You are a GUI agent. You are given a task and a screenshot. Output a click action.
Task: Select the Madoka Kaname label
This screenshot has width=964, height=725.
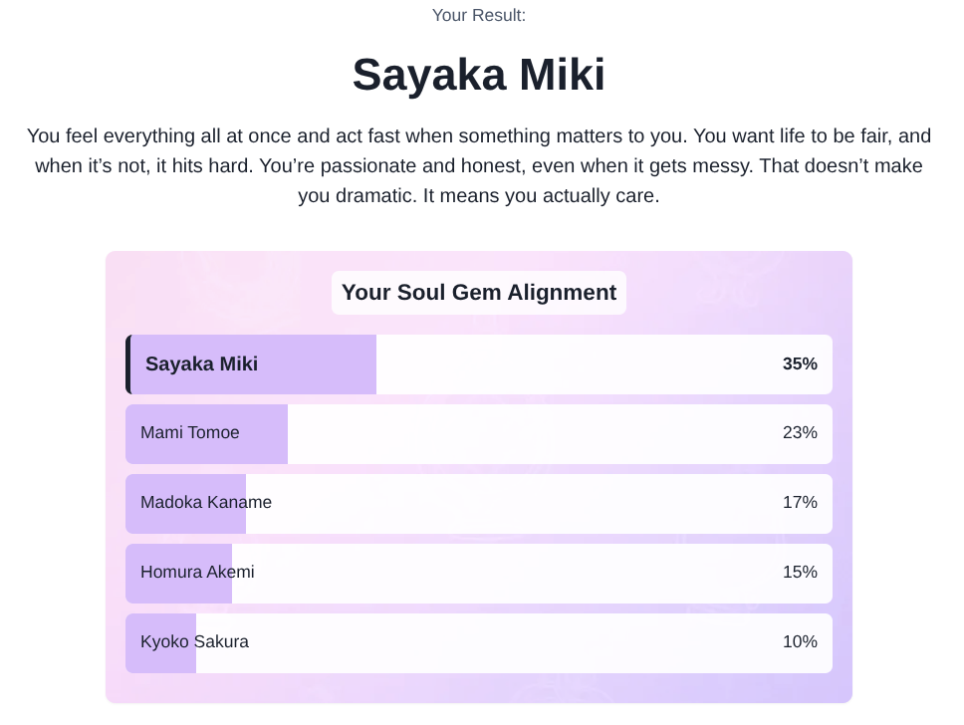click(206, 502)
